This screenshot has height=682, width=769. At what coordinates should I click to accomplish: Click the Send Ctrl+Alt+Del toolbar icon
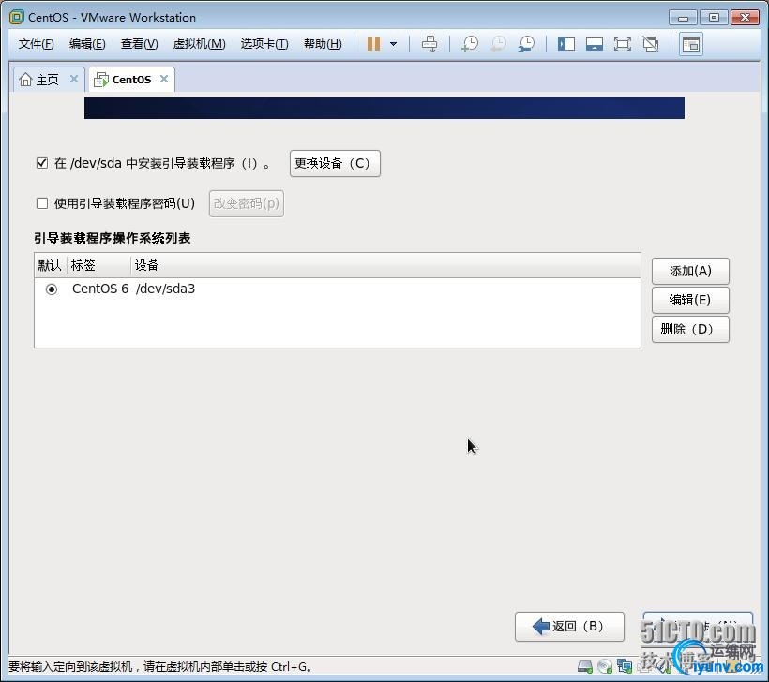click(430, 44)
